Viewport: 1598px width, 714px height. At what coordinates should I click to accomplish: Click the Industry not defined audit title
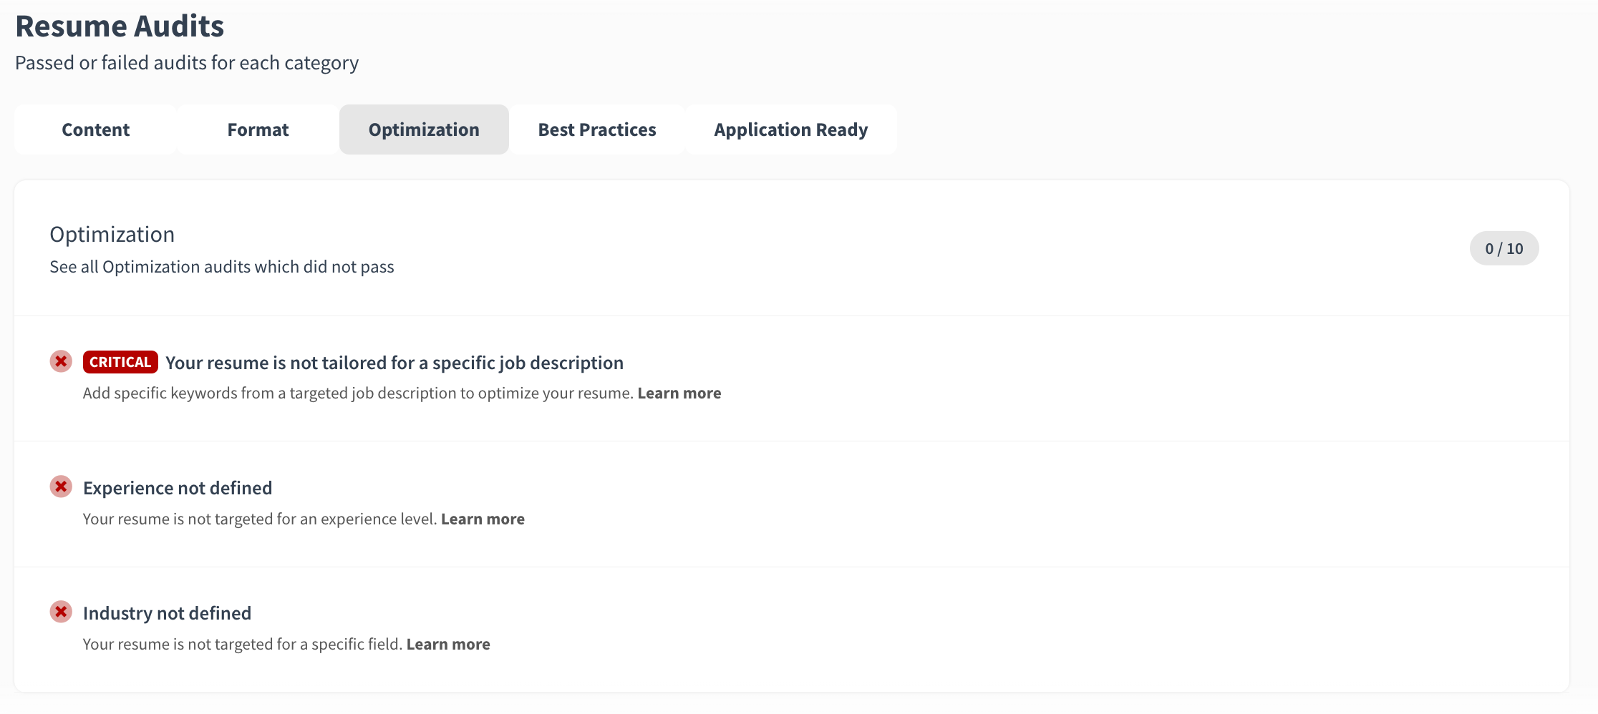click(x=167, y=614)
